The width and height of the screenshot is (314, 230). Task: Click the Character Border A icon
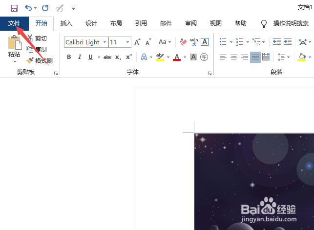(205, 42)
